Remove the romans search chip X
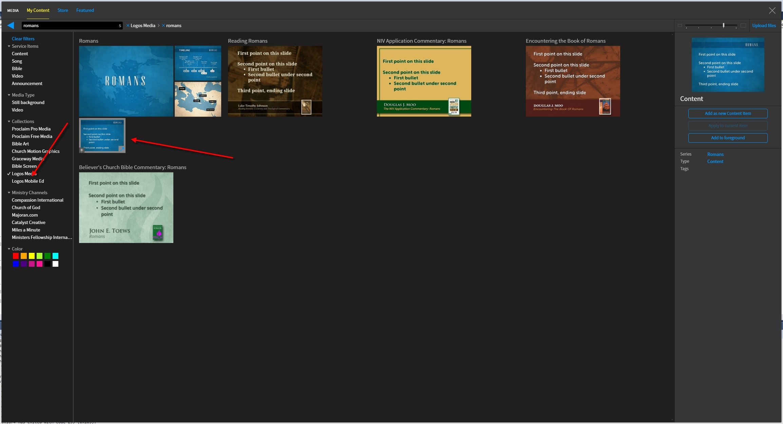This screenshot has width=783, height=424. (x=164, y=25)
